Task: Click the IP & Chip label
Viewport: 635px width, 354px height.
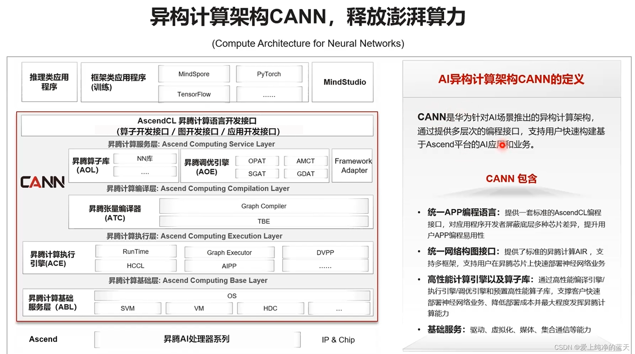Action: (338, 340)
